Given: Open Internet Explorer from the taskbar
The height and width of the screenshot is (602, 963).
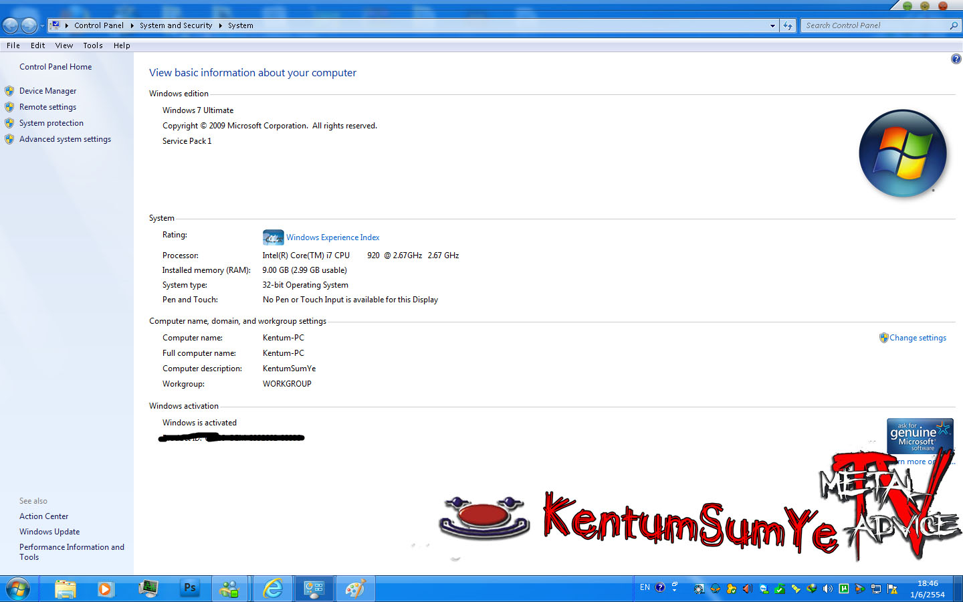Looking at the screenshot, I should 273,589.
